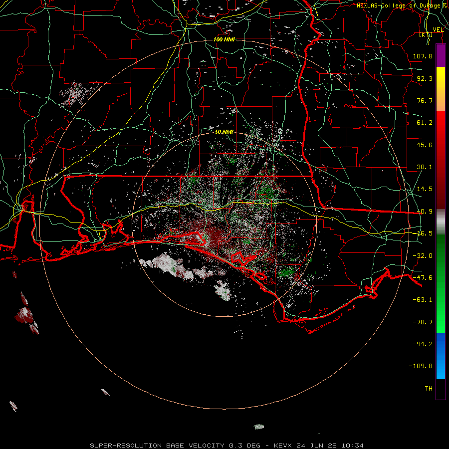The image size is (449, 449).
Task: Pick the gray near-zero segment of the color bar
Action: [x=441, y=222]
